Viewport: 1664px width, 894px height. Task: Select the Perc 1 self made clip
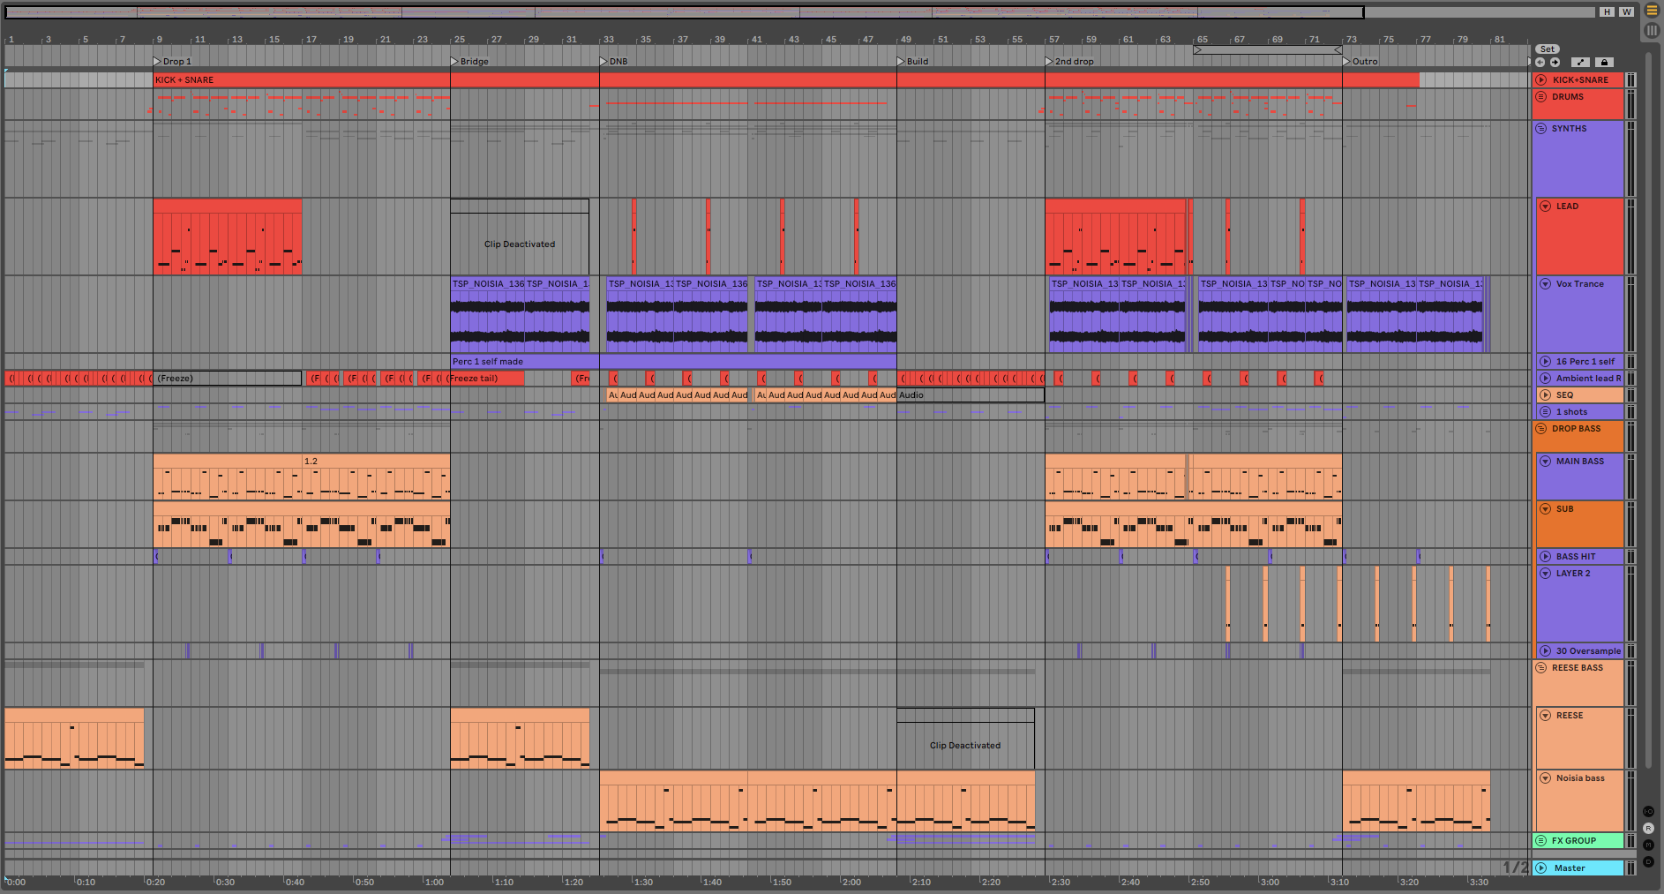coord(673,361)
